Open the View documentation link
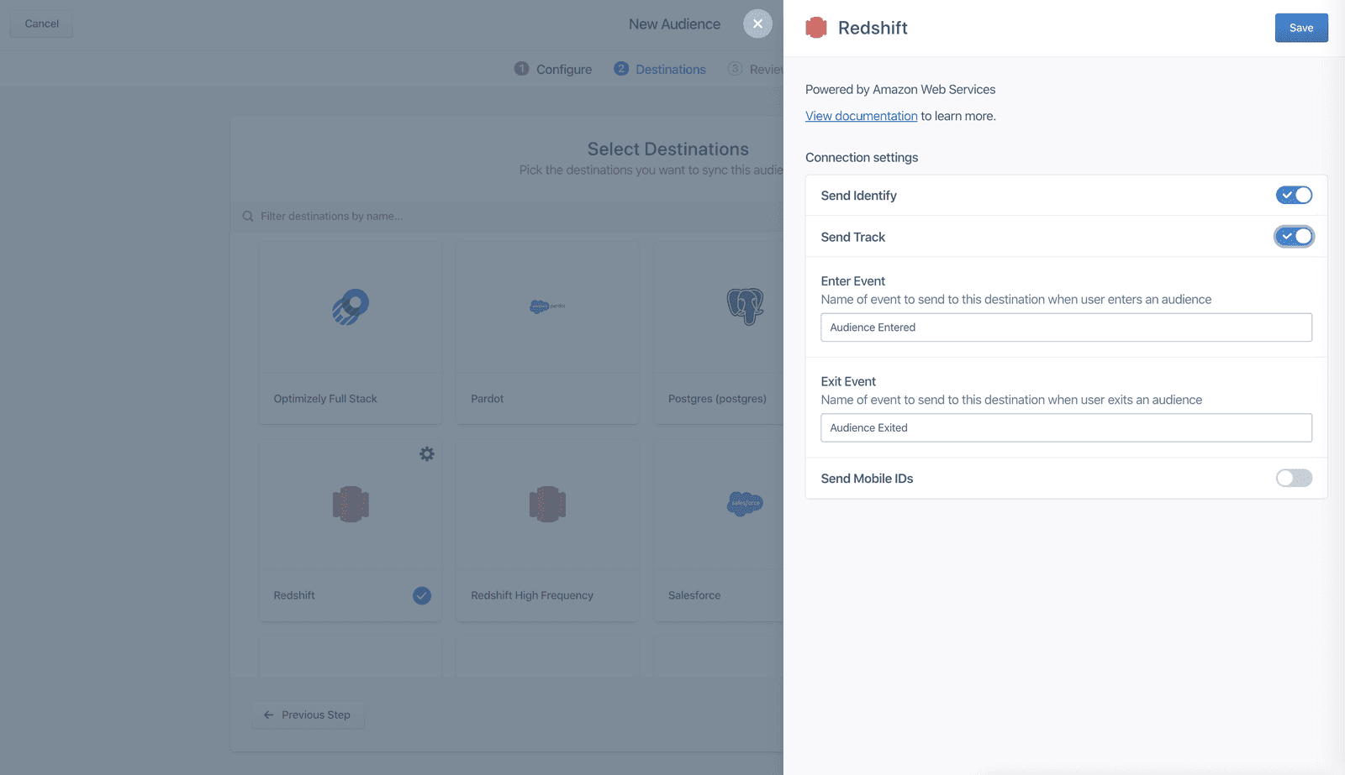The image size is (1345, 775). (x=860, y=115)
